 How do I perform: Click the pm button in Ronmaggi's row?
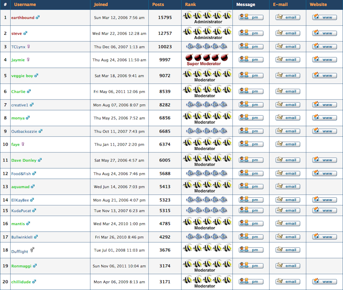pyautogui.click(x=250, y=266)
